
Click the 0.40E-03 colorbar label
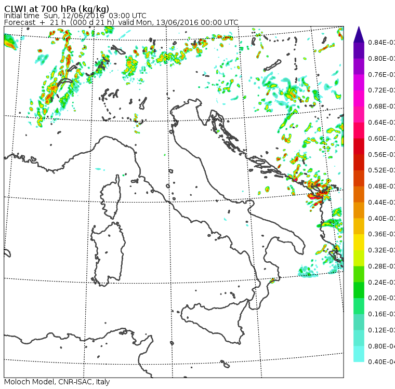pos(381,218)
